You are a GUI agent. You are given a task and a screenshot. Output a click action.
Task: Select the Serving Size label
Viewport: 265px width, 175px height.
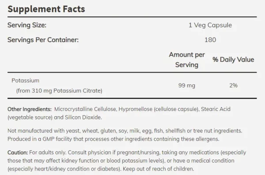click(x=27, y=25)
